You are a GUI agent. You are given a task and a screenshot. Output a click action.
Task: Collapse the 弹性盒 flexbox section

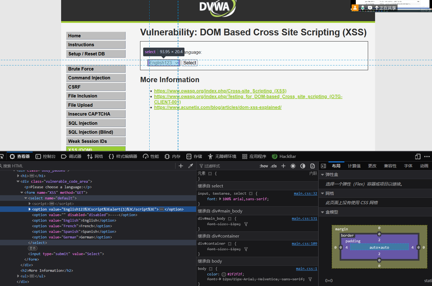323,175
